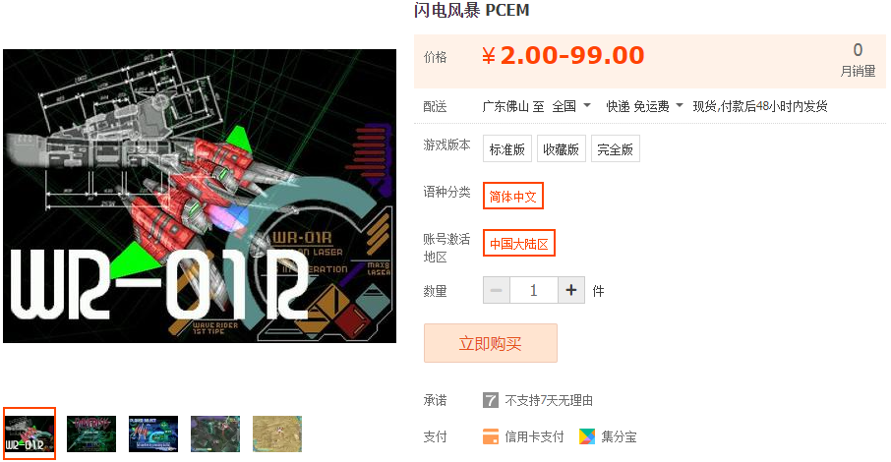
Task: Click the main WR-01R product image
Action: click(x=200, y=196)
